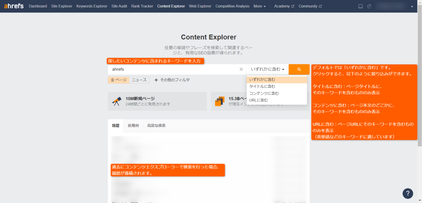The height and width of the screenshot is (203, 422).
Task: Expand the More menu
Action: [260, 6]
